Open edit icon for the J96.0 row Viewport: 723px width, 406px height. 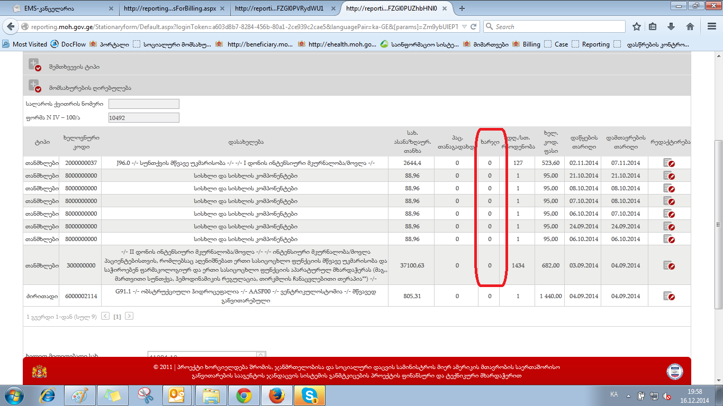[669, 163]
